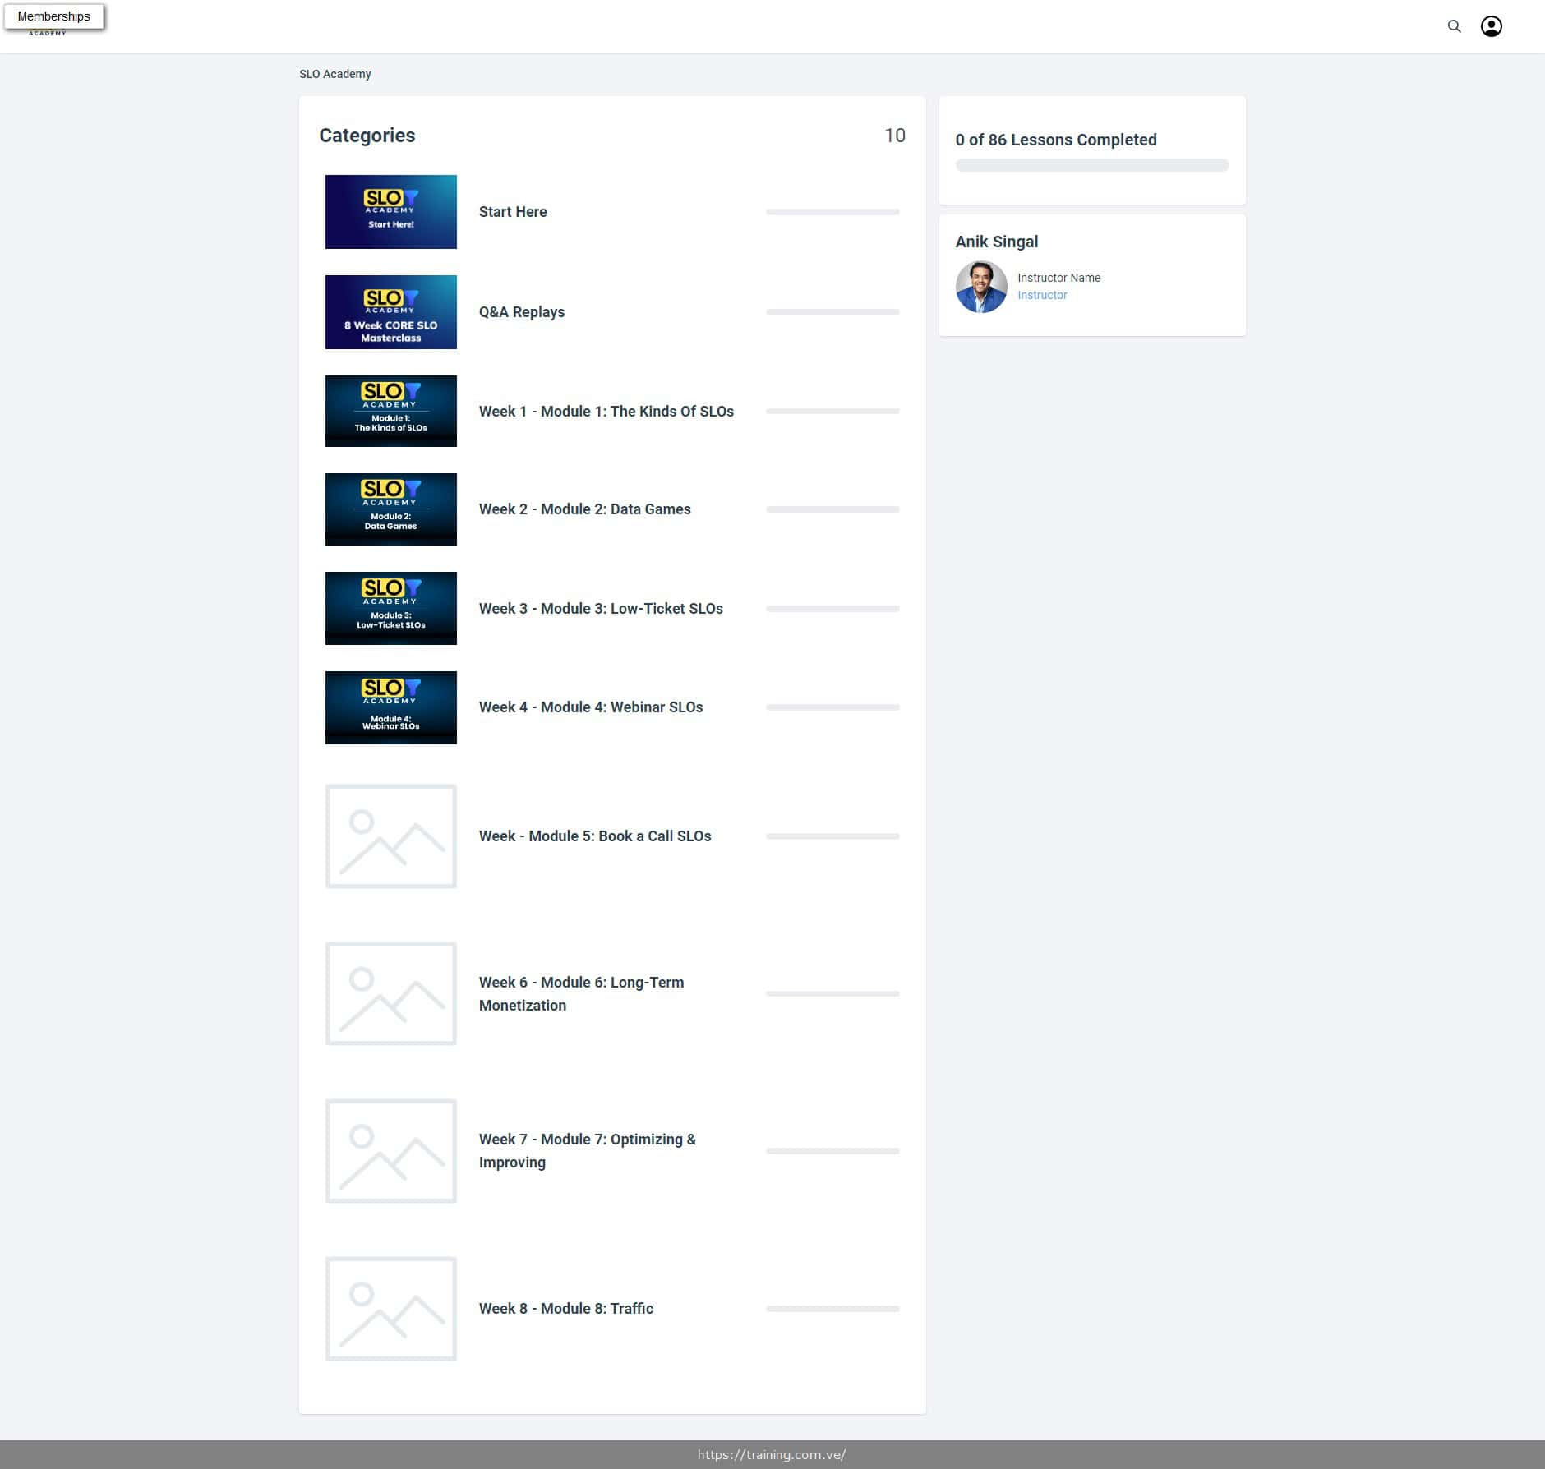Screen dimensions: 1545x1469
Task: Click the SLO Academy breadcrumb link
Action: pos(334,74)
